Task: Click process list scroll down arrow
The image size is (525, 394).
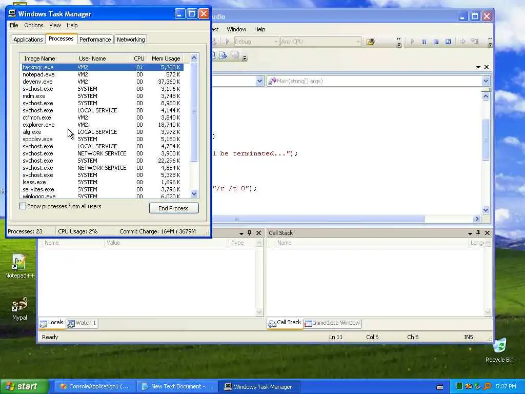Action: (194, 193)
